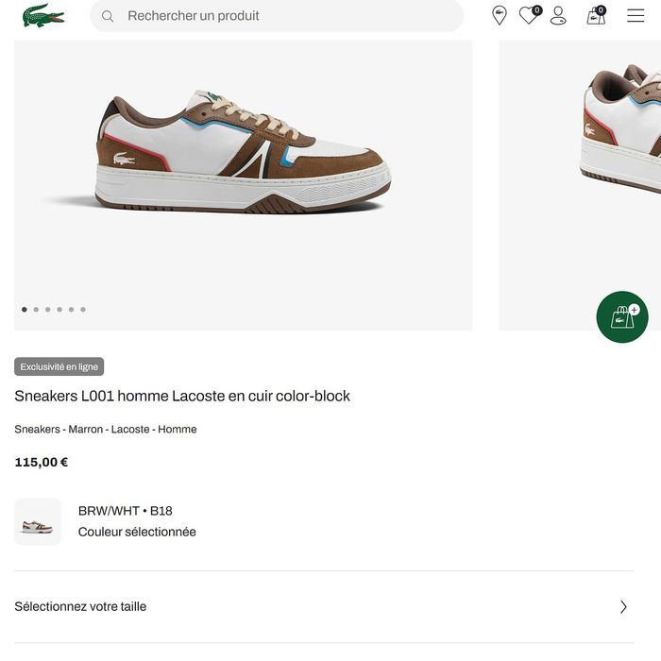Select the BRW/WHT color thumbnail
This screenshot has width=661, height=661.
tap(38, 522)
